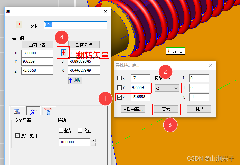Click the J vector field -0.89389345

tap(84, 62)
